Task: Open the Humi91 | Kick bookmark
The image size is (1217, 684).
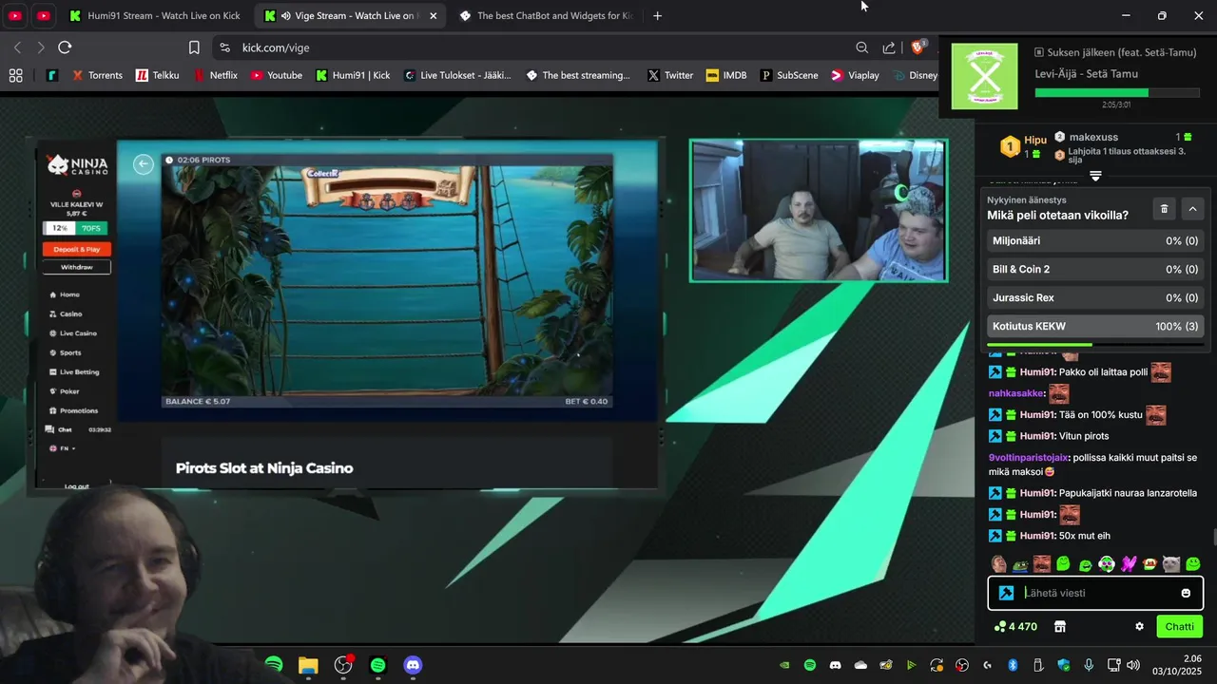Action: (x=353, y=75)
